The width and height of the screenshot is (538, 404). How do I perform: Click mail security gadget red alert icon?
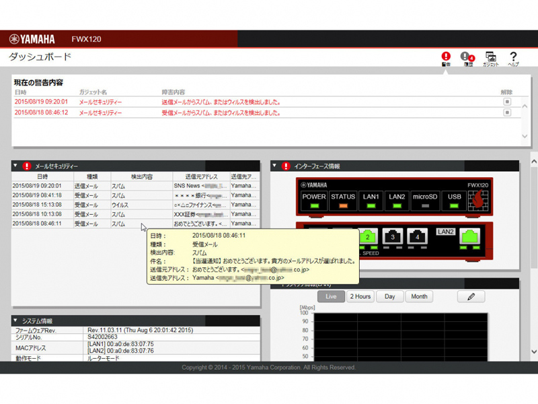[x=27, y=166]
